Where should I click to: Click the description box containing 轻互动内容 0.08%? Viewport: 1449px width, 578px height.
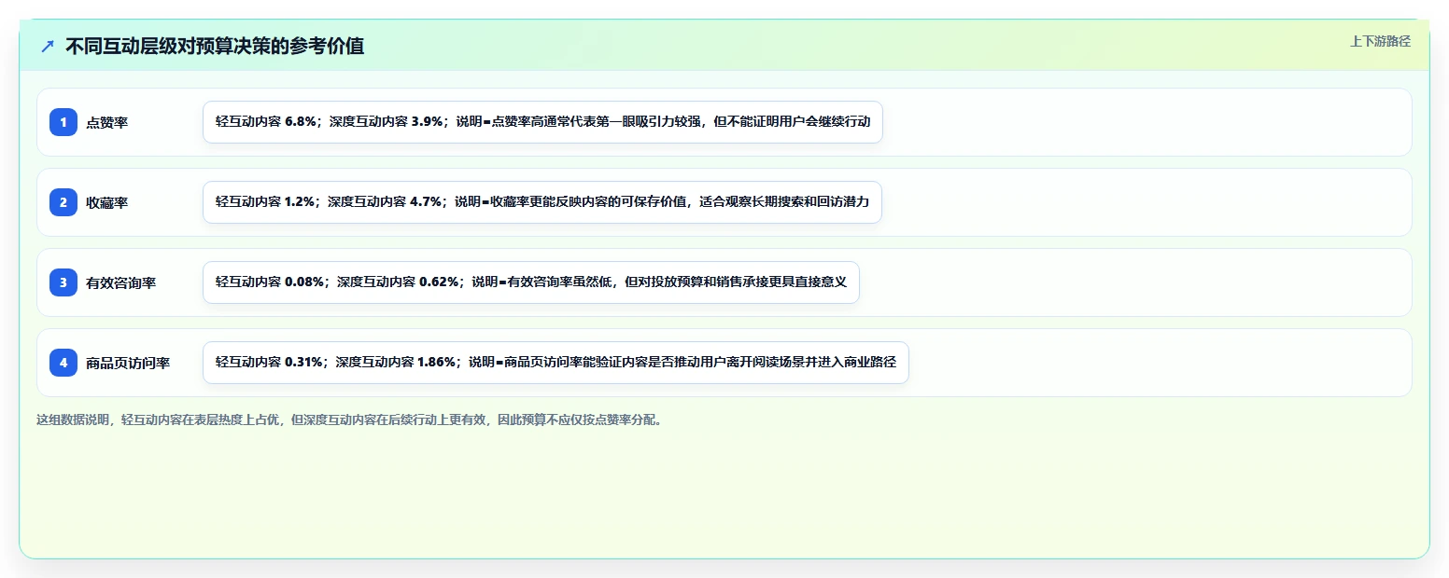[x=530, y=282]
